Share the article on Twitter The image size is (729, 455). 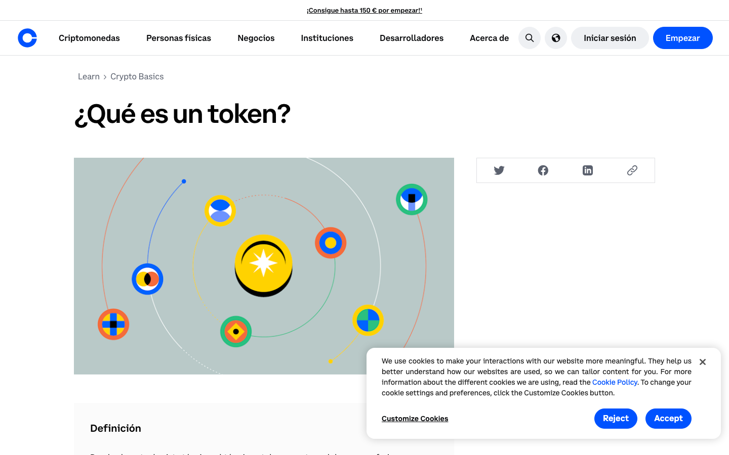(x=499, y=170)
